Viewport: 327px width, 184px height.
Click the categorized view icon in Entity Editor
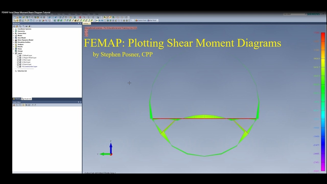click(24, 105)
